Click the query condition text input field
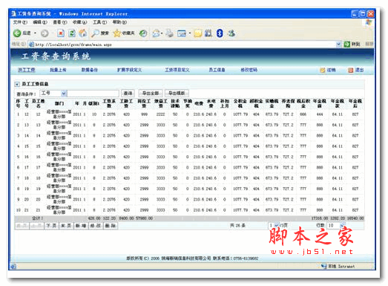The width and height of the screenshot is (388, 286). (93, 93)
